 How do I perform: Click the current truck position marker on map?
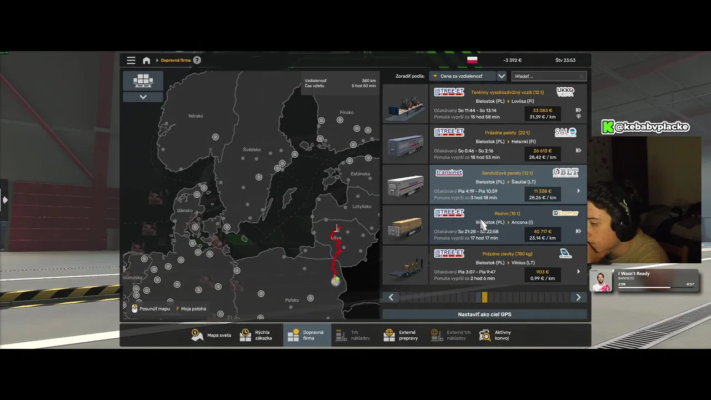click(x=335, y=282)
